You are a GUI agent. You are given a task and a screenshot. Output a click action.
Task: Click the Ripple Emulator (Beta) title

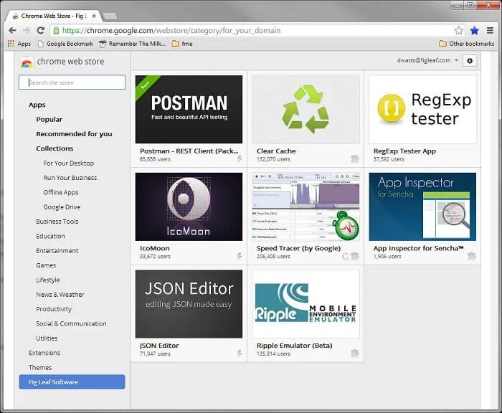pos(295,346)
